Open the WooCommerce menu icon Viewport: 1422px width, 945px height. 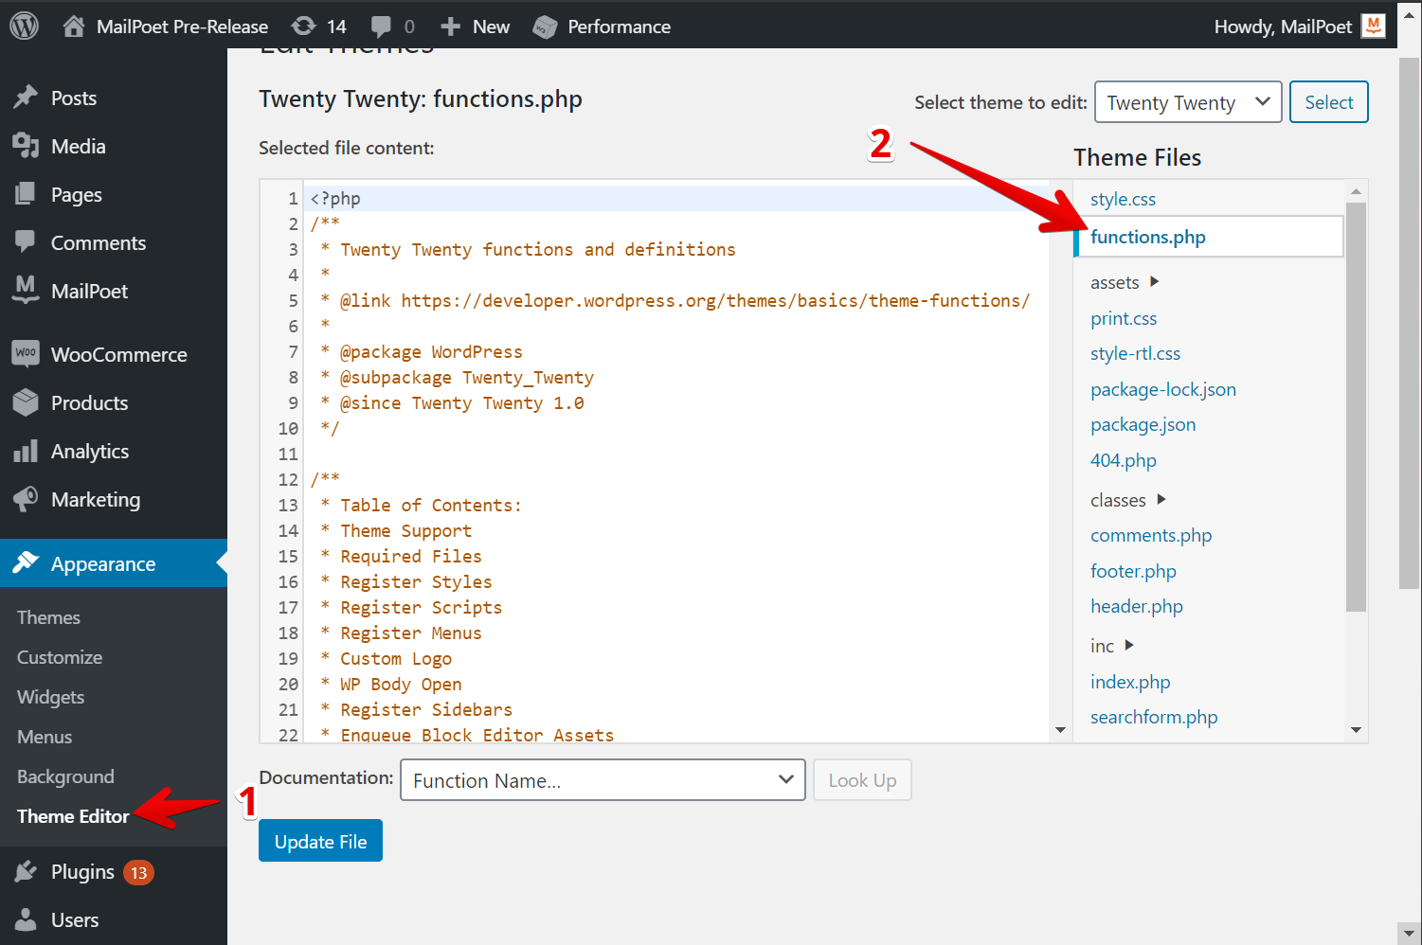coord(26,354)
